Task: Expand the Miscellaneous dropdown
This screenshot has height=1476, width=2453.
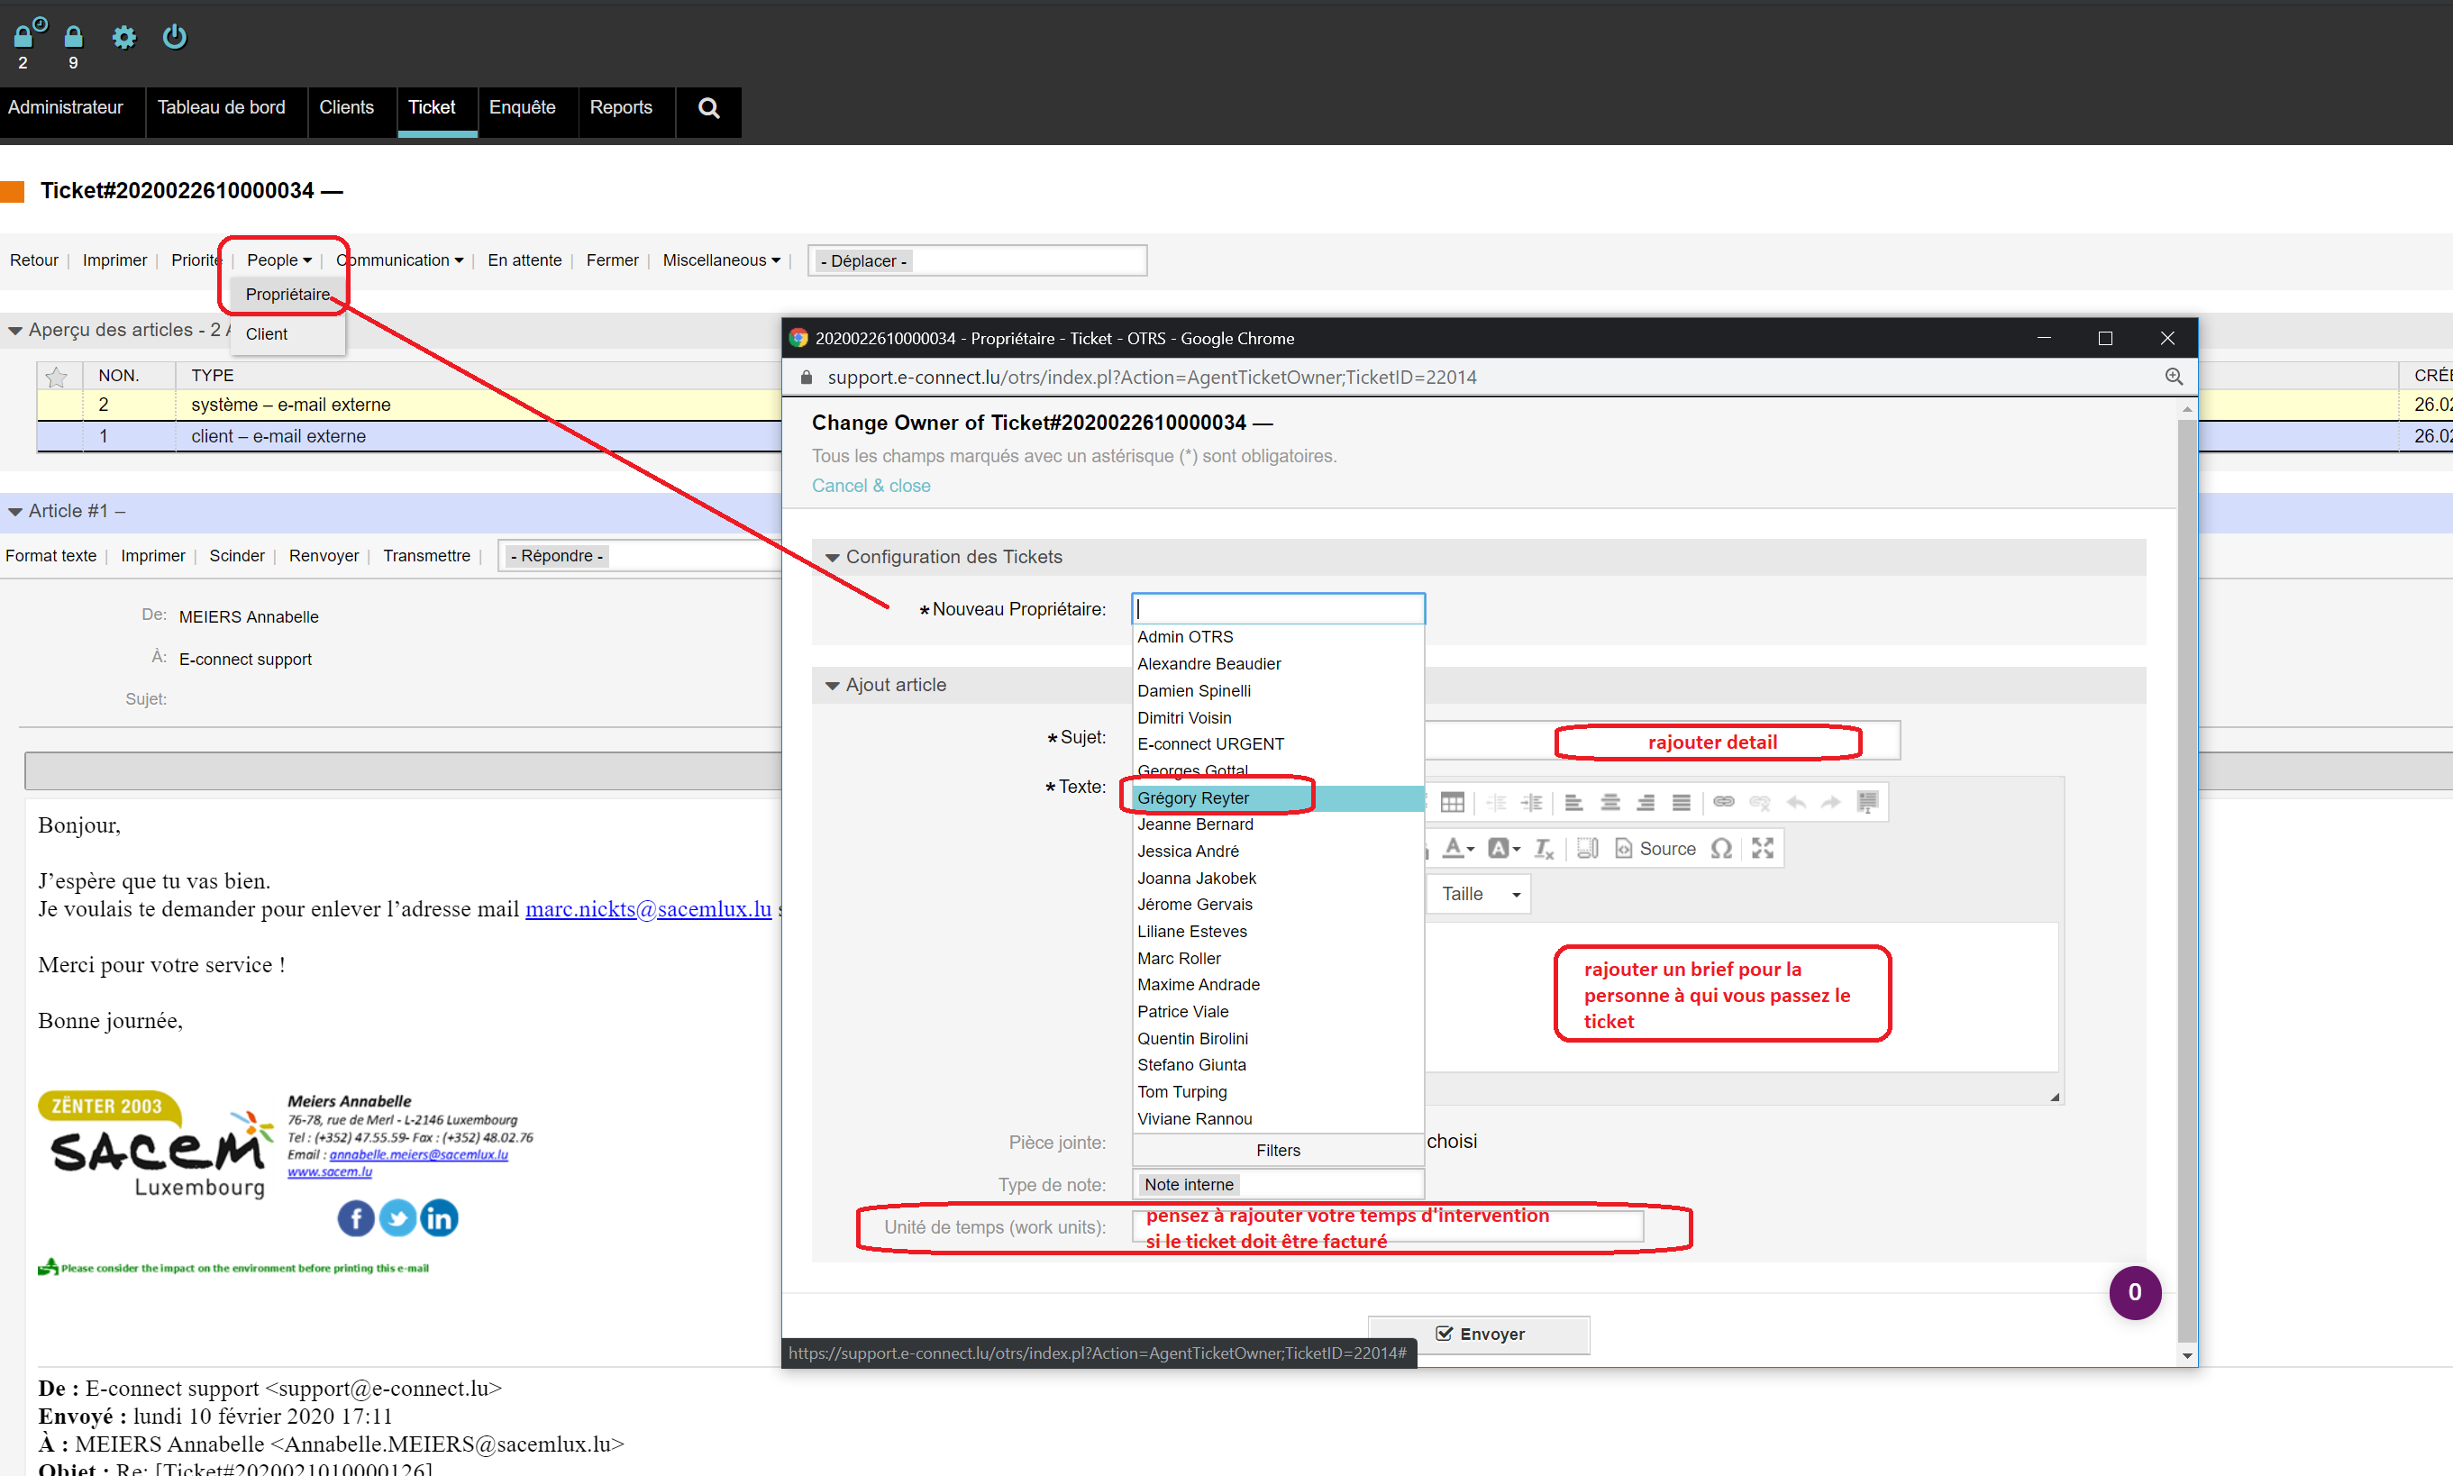Action: tap(721, 260)
